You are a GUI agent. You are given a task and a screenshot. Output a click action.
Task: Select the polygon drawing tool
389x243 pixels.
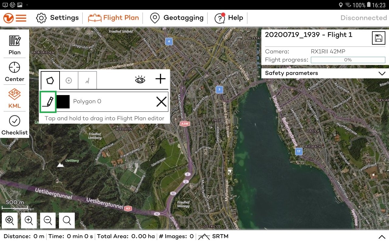[x=50, y=80]
